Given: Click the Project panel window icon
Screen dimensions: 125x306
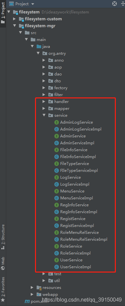Looking at the screenshot, I should [x=11, y=4].
